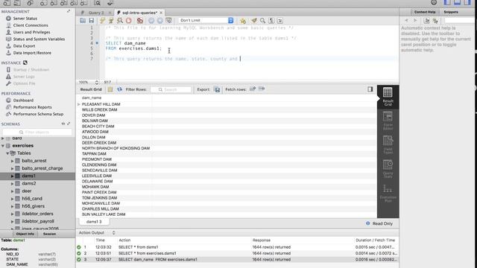Refresh the result grid data icon
Screen dimensions: 477x268
tap(119, 89)
